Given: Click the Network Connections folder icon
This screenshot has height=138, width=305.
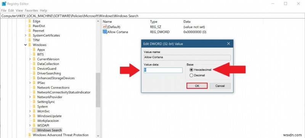Looking at the screenshot, I should (34, 87).
